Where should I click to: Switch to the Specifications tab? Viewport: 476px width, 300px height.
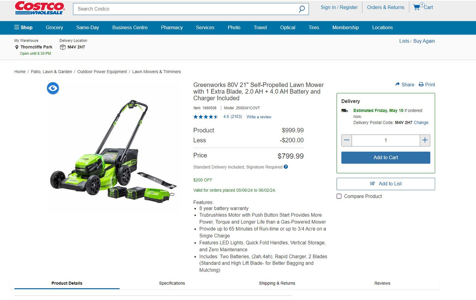(x=172, y=283)
